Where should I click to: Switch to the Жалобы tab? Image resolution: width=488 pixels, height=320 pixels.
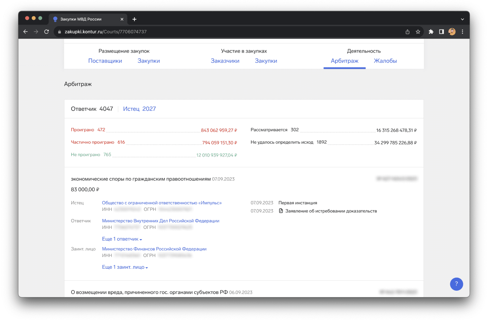coord(385,61)
